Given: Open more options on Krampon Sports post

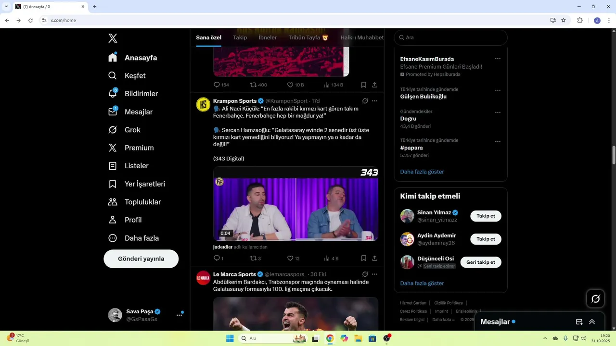Looking at the screenshot, I should pos(374,101).
